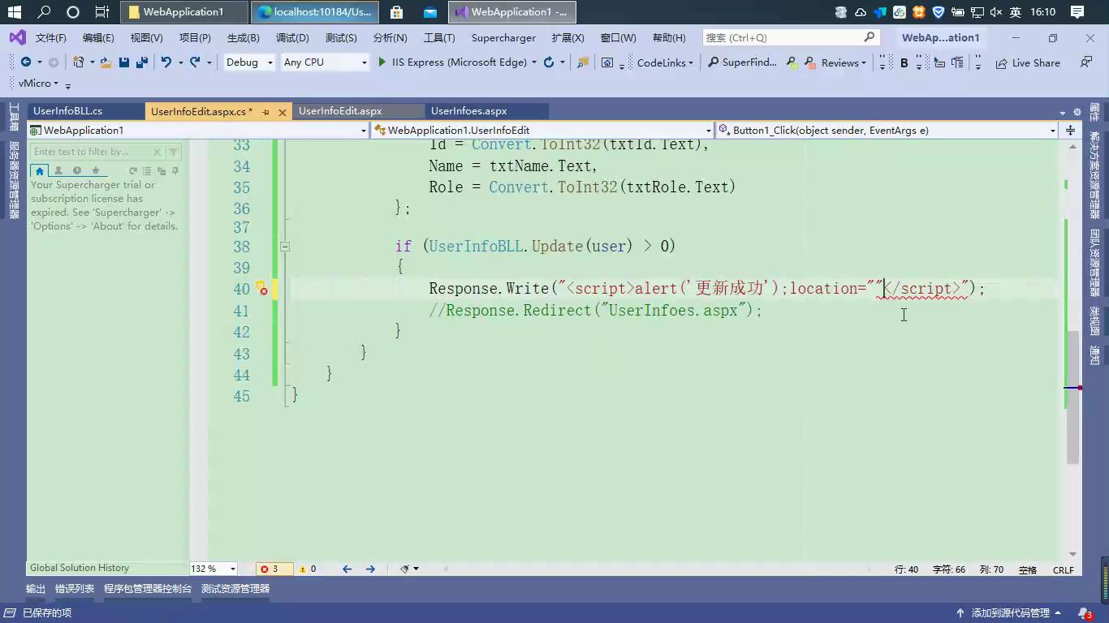Open the WebApplication1 project scope dropdown

[x=198, y=130]
